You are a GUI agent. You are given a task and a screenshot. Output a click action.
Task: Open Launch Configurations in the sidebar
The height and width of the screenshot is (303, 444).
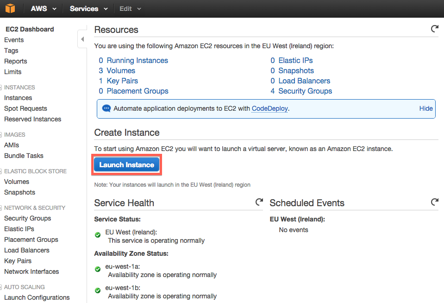[37, 297]
